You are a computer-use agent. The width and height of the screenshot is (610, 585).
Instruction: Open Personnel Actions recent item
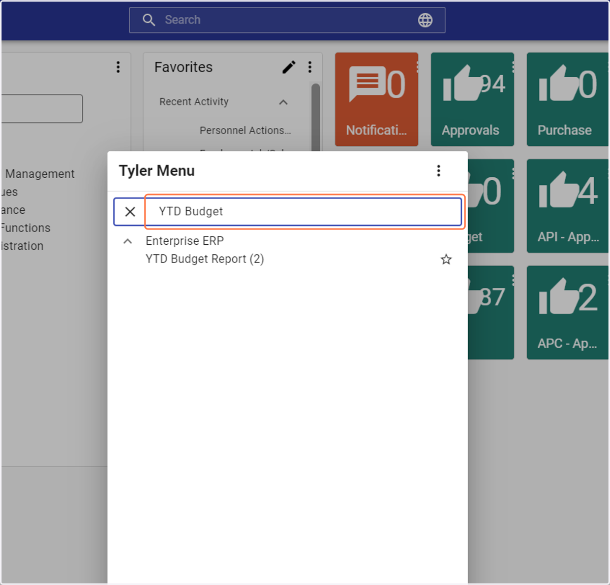245,131
